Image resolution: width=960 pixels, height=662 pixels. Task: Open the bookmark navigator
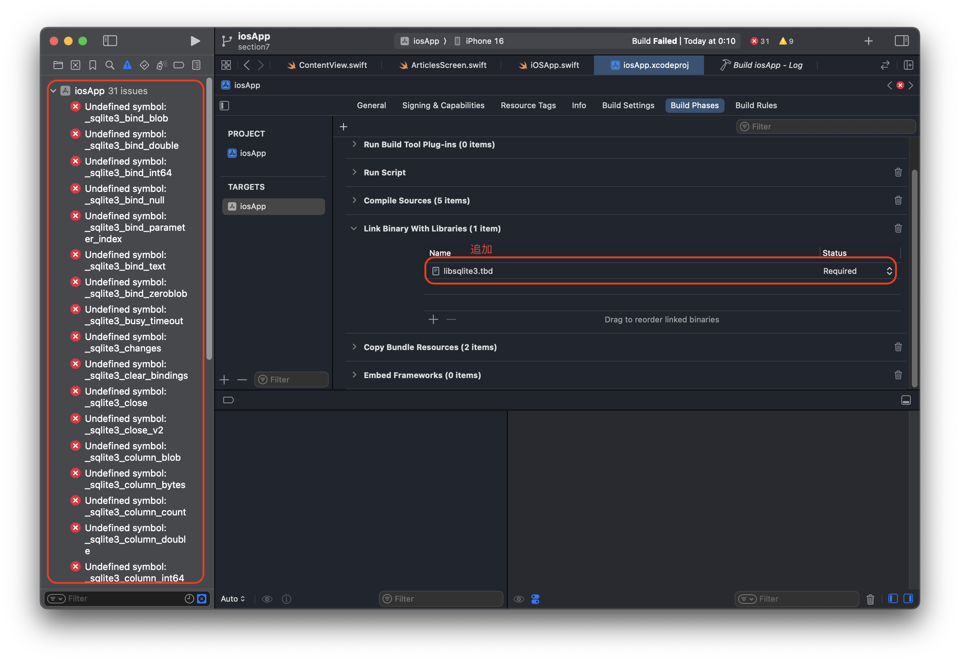(x=92, y=65)
